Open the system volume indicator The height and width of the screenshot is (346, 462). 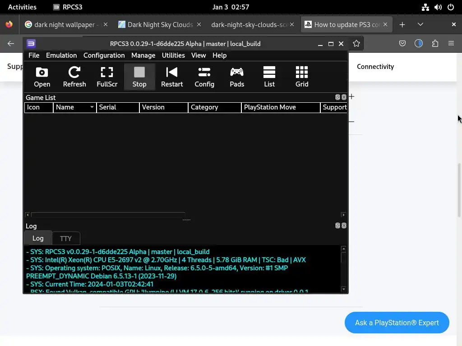438,7
